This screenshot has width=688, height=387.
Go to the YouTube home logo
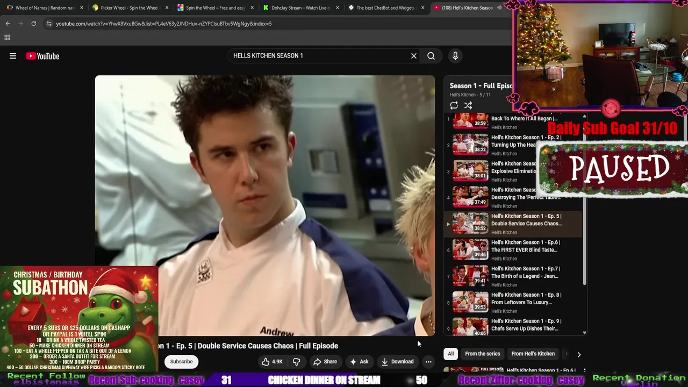tap(42, 56)
